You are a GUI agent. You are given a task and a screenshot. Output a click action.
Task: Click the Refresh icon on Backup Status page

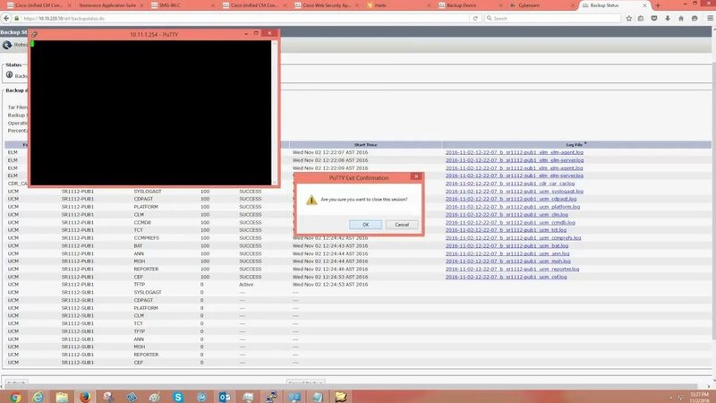click(x=7, y=45)
